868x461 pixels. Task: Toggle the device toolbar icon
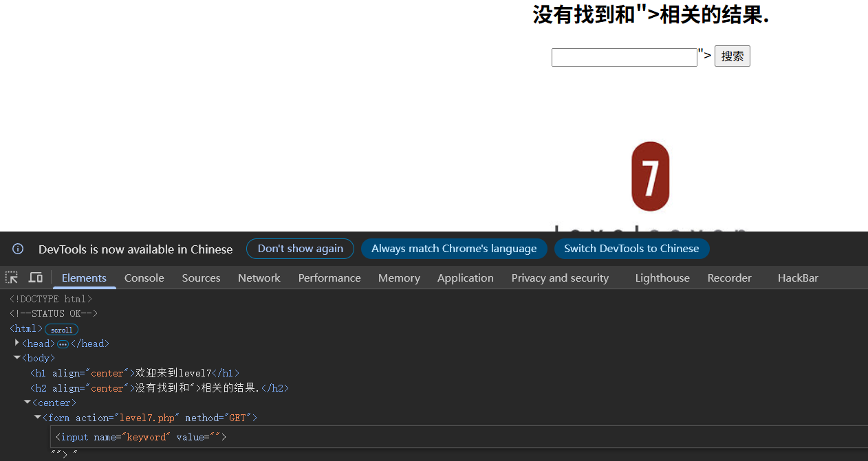point(36,278)
